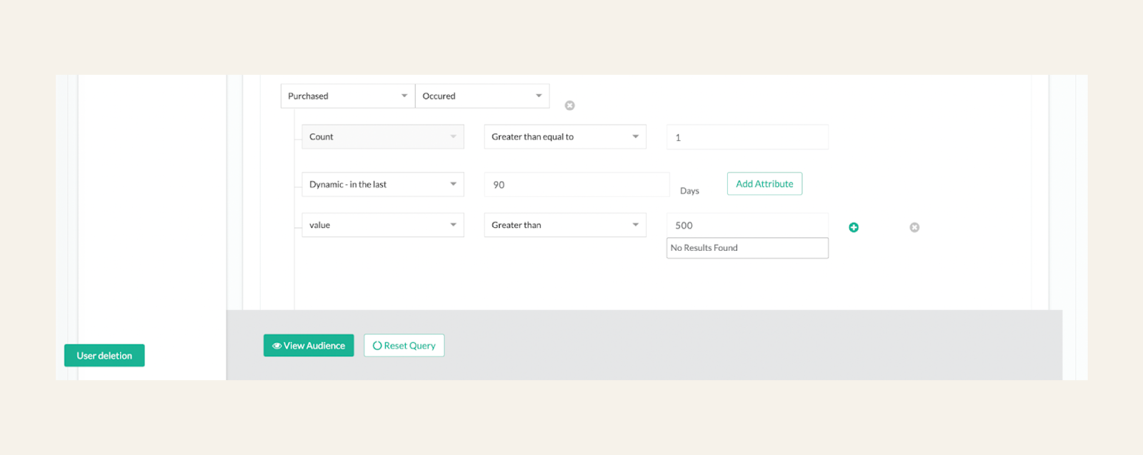Image resolution: width=1143 pixels, height=455 pixels.
Task: Click the circular reset icon in Reset Query
Action: [377, 346]
